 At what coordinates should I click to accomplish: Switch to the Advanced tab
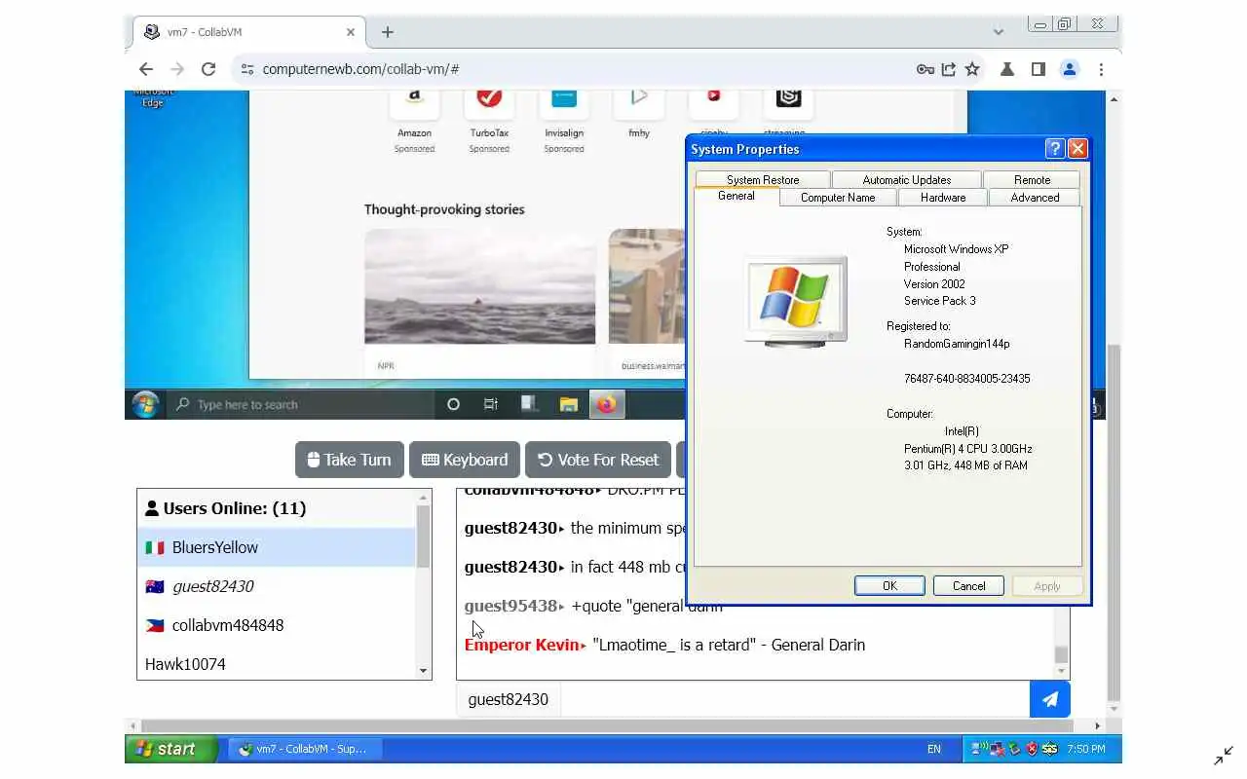tap(1035, 197)
